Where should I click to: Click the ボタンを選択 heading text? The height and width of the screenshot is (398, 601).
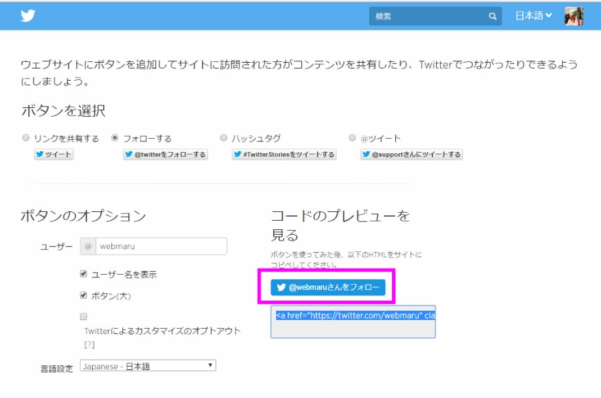63,111
